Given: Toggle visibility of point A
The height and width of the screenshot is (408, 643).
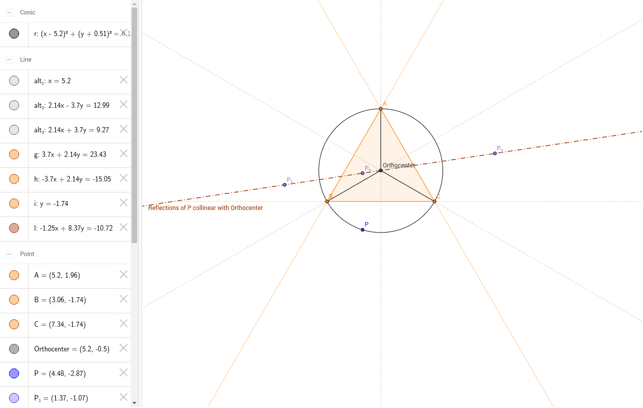Looking at the screenshot, I should tap(14, 275).
